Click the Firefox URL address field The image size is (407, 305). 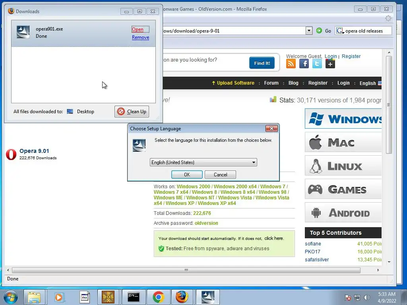pyautogui.click(x=234, y=31)
